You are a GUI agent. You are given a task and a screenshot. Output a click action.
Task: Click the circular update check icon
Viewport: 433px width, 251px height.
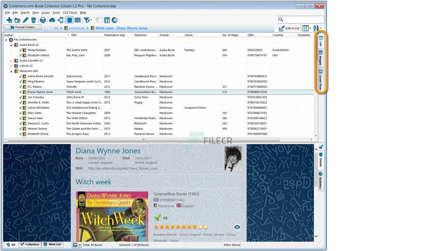coord(114,20)
